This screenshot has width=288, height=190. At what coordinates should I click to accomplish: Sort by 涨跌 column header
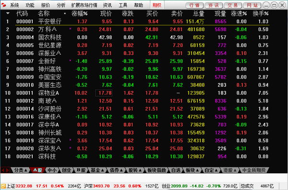click(x=128, y=13)
